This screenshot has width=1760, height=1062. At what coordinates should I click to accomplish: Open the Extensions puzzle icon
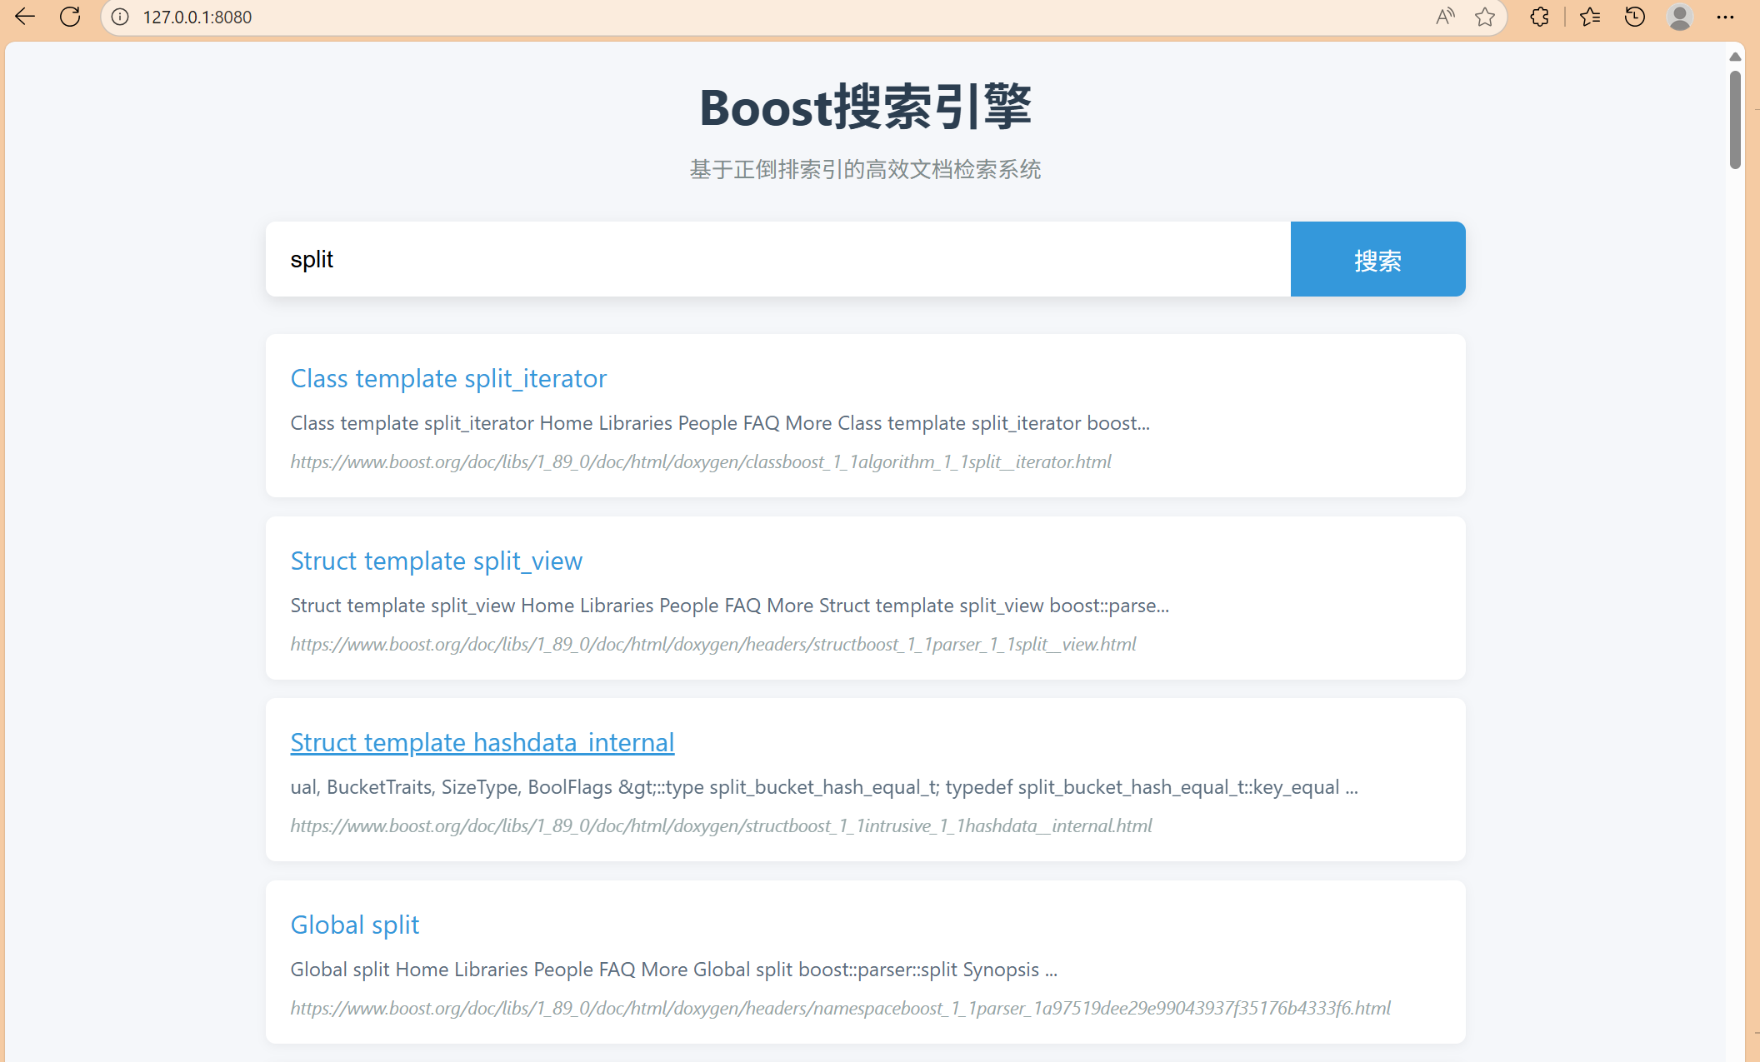tap(1539, 17)
